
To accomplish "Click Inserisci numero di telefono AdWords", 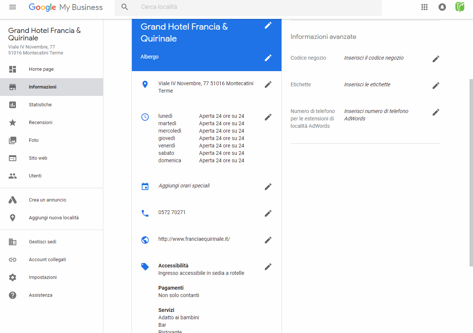I will 376,115.
